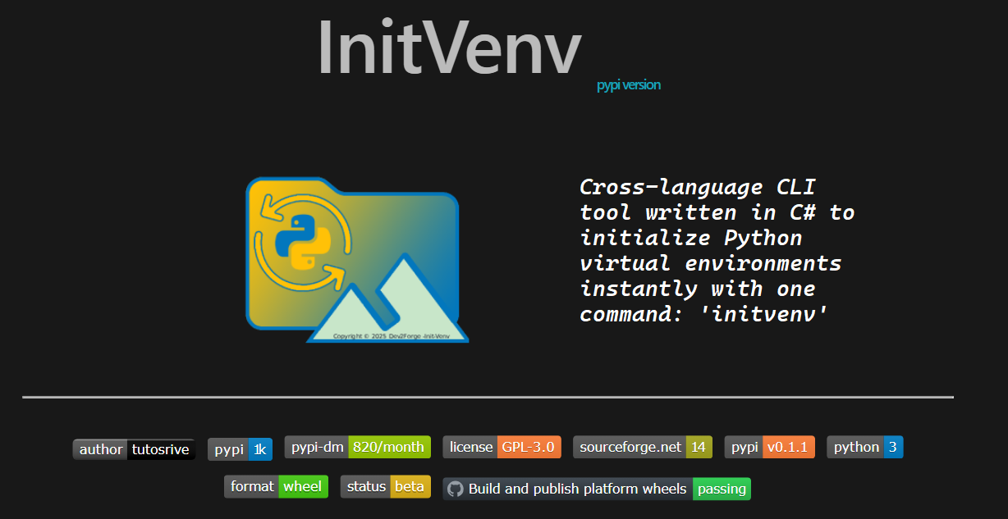Open the pypi version link
1008x519 pixels.
[629, 84]
